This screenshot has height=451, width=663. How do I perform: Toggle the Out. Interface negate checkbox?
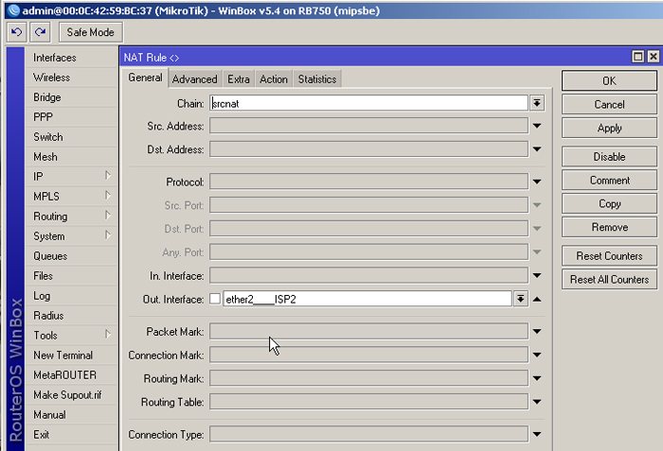pos(215,299)
